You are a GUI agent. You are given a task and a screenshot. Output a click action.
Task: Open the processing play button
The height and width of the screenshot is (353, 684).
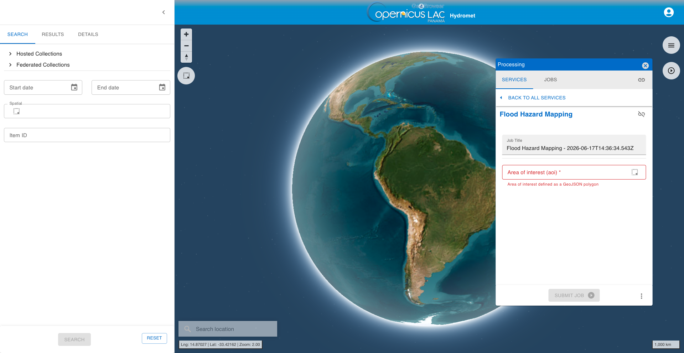tap(671, 71)
